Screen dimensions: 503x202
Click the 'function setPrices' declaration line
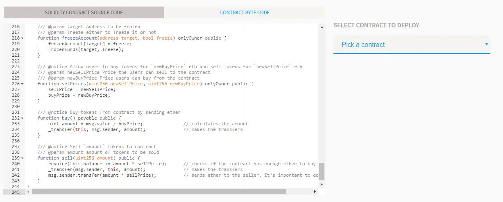145,84
